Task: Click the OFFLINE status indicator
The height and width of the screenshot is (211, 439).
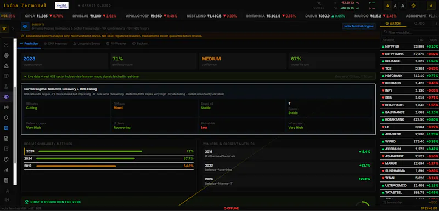Action: click(230, 208)
